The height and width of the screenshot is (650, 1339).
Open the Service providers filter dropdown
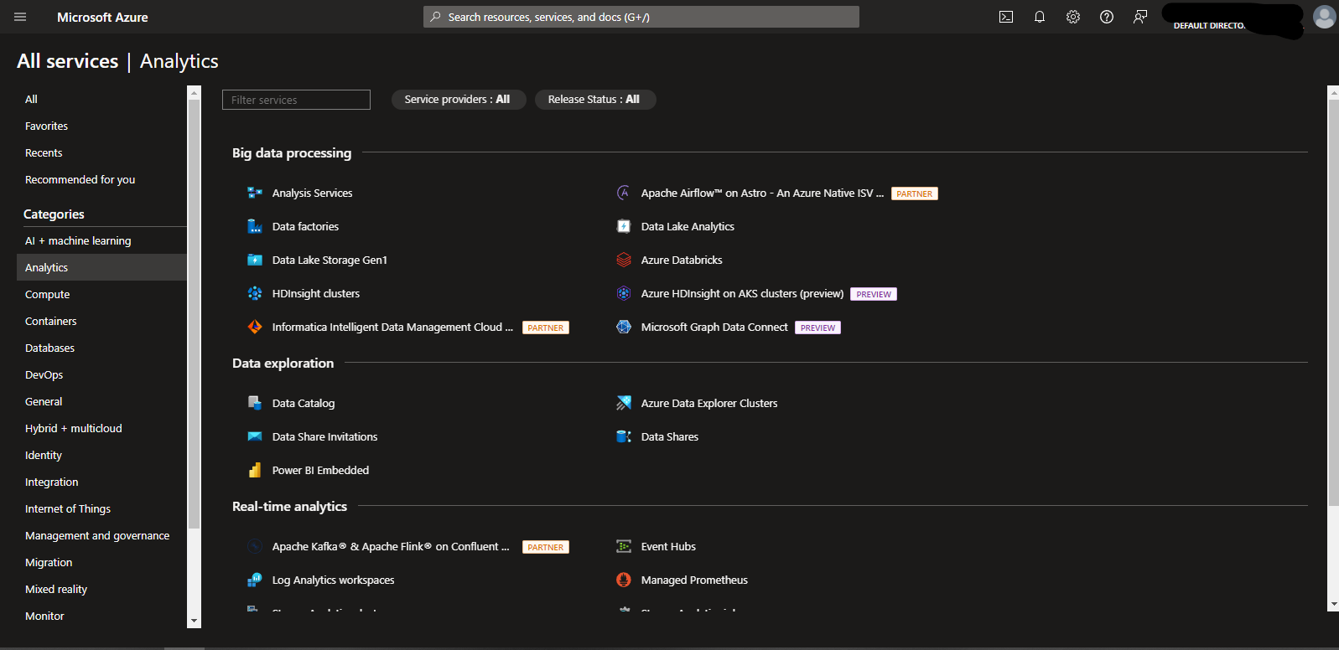[459, 100]
